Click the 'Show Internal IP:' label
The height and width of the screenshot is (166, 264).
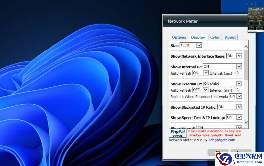pos(186,67)
